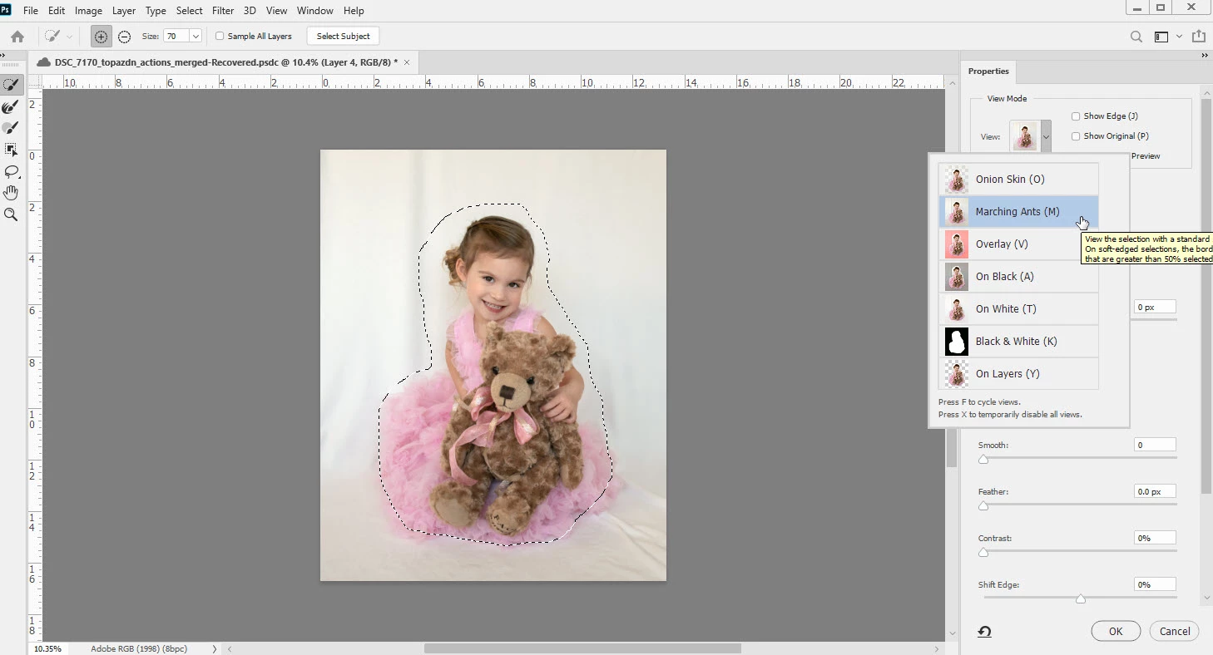Select the Refine Edge Brush tool
1213x655 pixels.
(x=11, y=107)
